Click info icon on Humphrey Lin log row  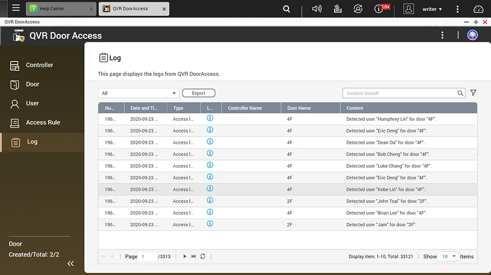pos(210,118)
